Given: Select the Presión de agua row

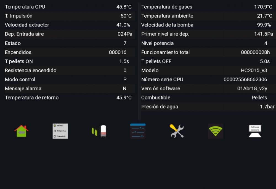Looking at the screenshot, I should (x=208, y=107).
